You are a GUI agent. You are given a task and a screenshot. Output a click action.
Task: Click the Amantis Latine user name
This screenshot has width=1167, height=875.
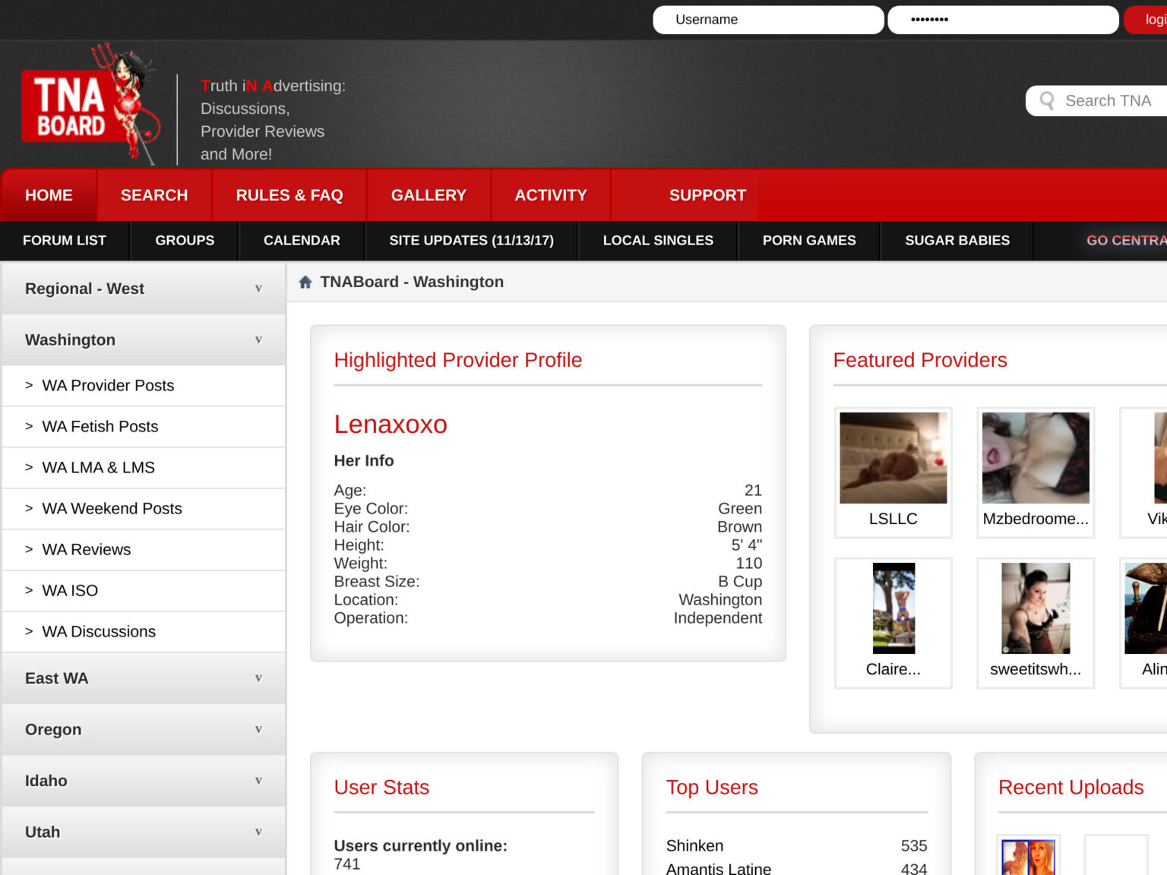click(x=719, y=868)
